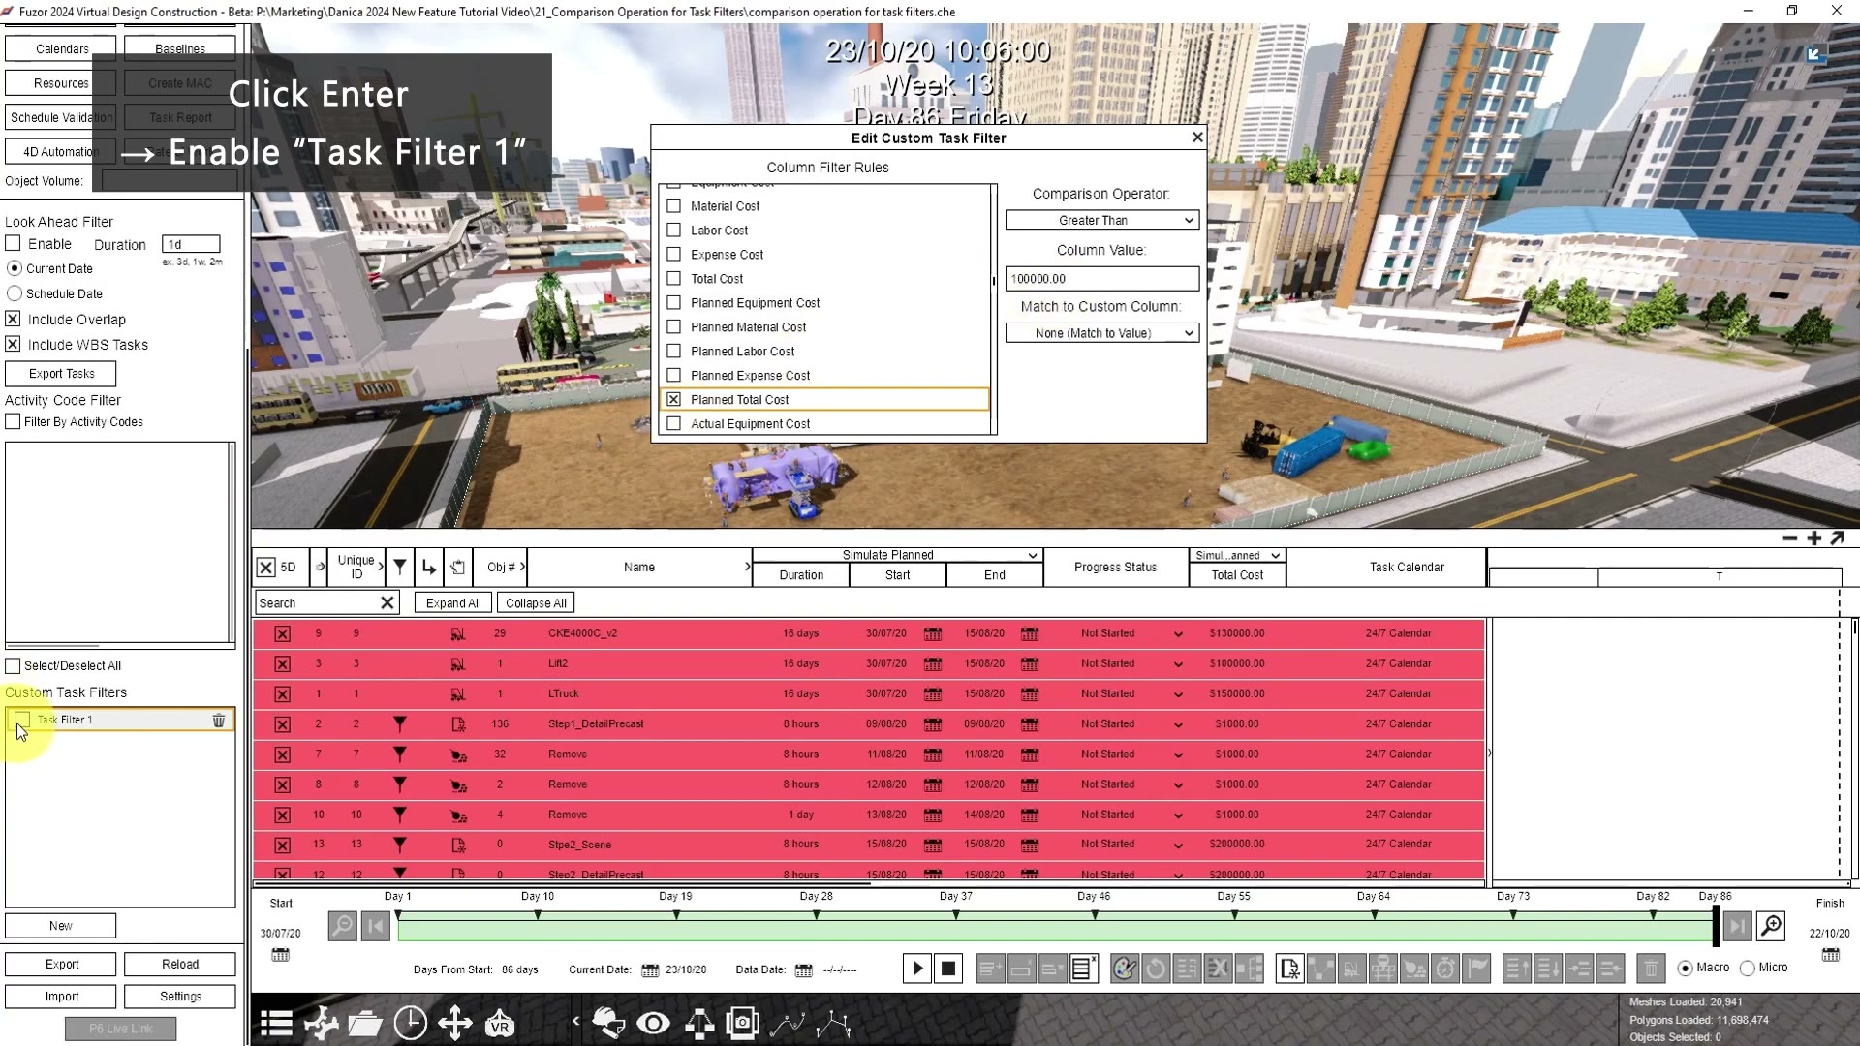The width and height of the screenshot is (1860, 1046).
Task: Jump to timeline end button
Action: (x=1738, y=927)
